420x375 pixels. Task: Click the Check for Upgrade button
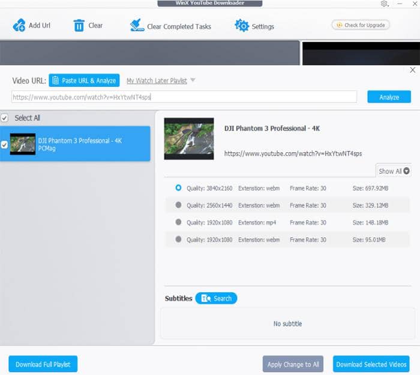click(361, 25)
